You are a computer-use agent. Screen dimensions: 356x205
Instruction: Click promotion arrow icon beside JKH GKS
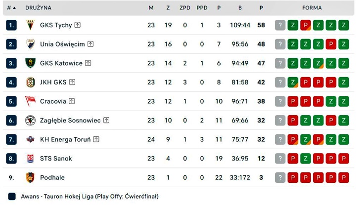[72, 82]
